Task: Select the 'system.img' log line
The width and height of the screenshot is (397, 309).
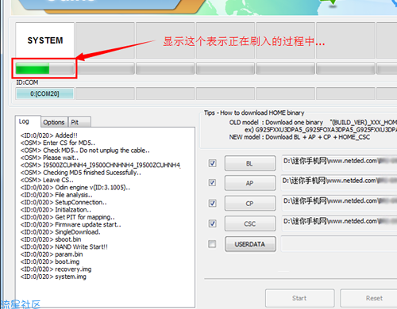Action: [53, 277]
